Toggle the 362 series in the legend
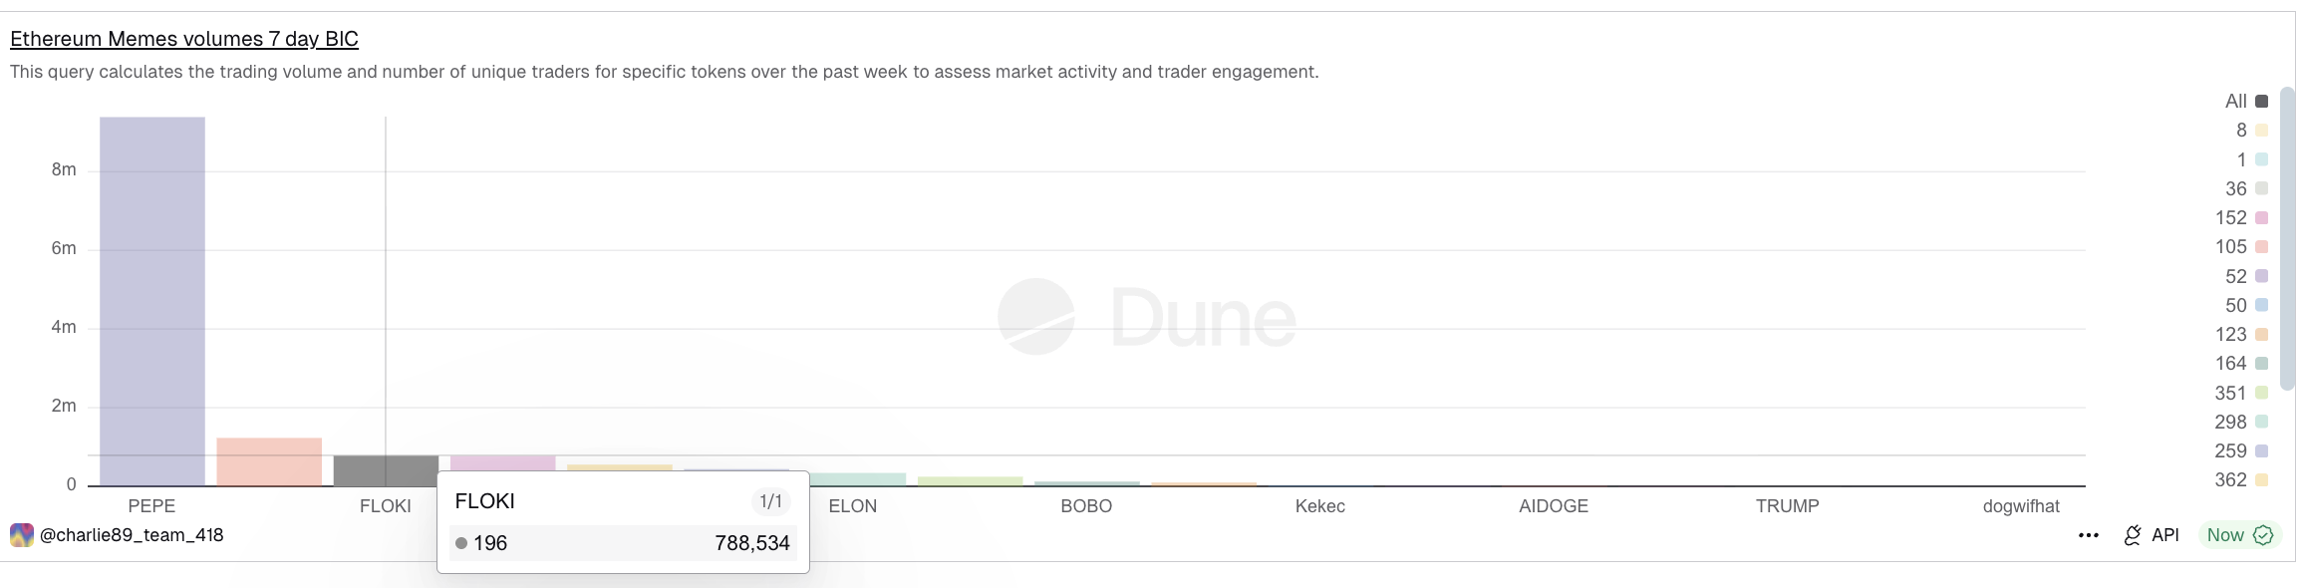The image size is (2298, 588). [x=2263, y=479]
